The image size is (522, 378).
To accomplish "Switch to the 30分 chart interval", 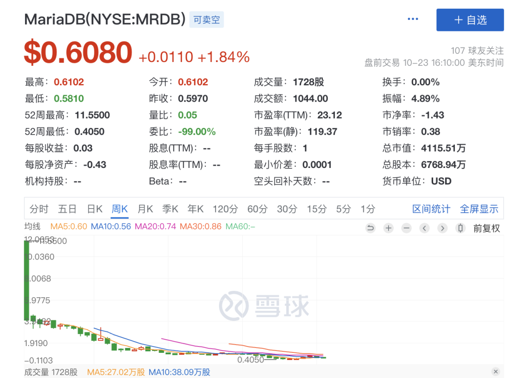I will 287,209.
